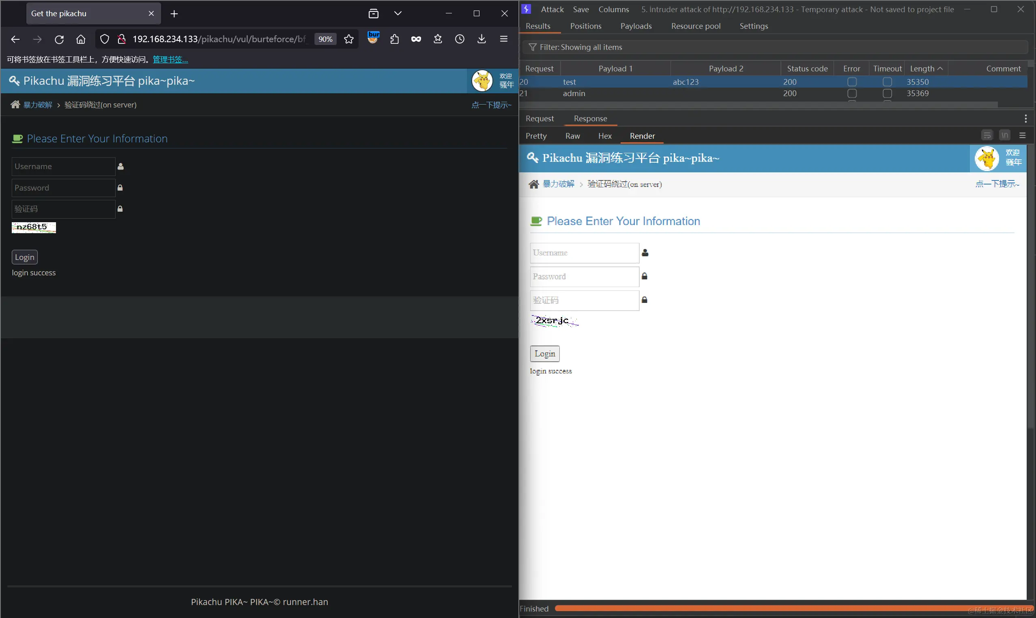The height and width of the screenshot is (618, 1036).
Task: Switch to Raw response view
Action: (x=572, y=136)
